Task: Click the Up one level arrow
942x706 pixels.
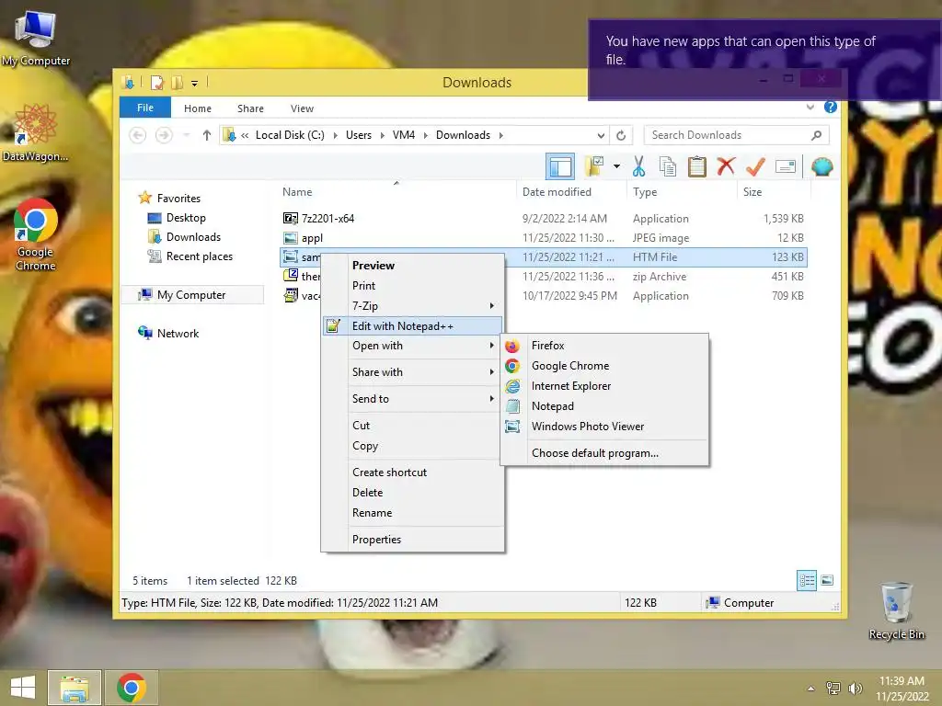Action: tap(207, 135)
